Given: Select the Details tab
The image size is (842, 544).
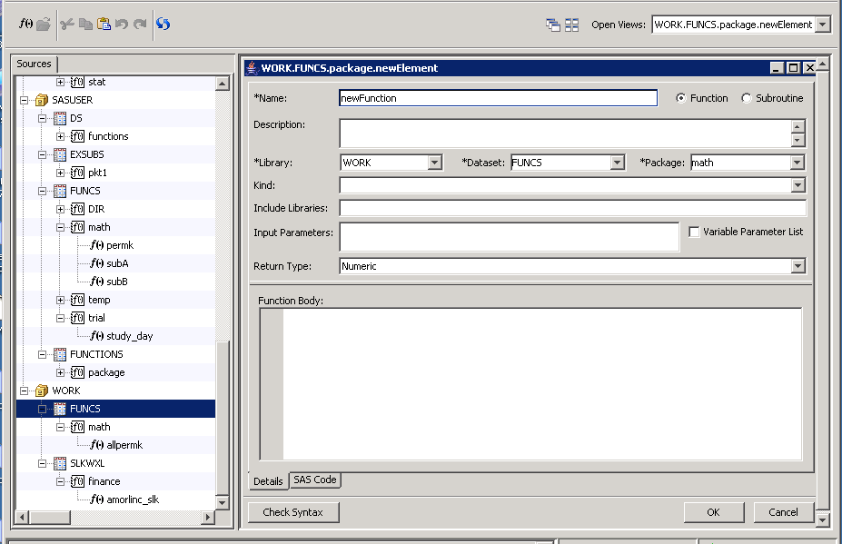Looking at the screenshot, I should pyautogui.click(x=267, y=480).
